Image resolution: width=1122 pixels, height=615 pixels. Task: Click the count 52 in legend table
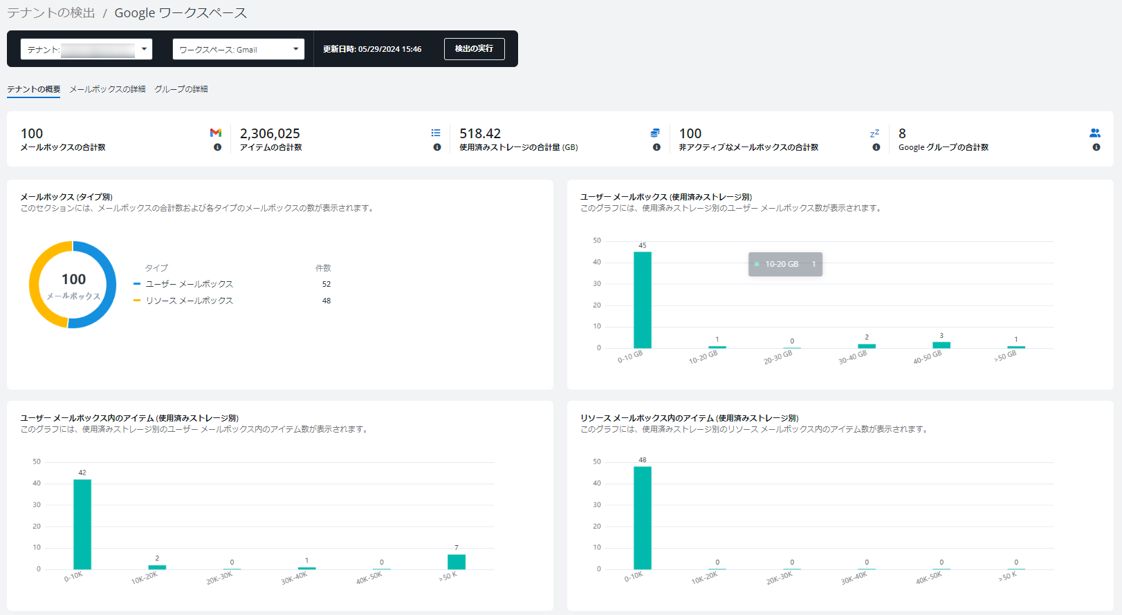coord(327,284)
